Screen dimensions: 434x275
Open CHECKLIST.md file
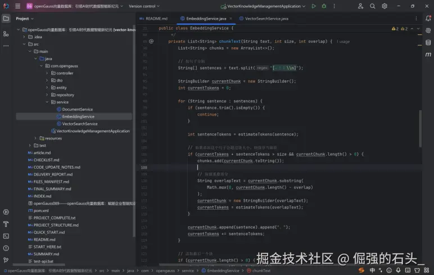[46, 160]
